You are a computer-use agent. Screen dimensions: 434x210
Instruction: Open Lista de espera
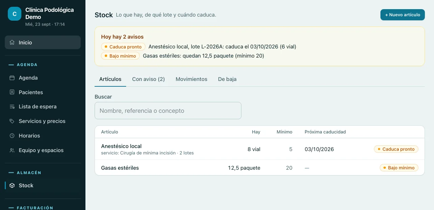(43, 107)
